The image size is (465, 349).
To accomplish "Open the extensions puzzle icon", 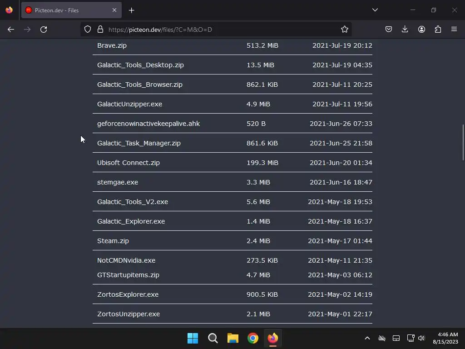I will [438, 29].
